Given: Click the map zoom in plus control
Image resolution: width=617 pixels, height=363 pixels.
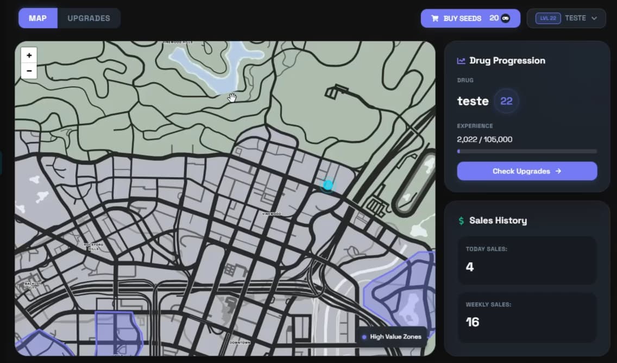Looking at the screenshot, I should point(29,55).
